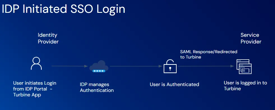The width and height of the screenshot is (275, 110).
Task: Select the cloud password icon
Action: 99,67
